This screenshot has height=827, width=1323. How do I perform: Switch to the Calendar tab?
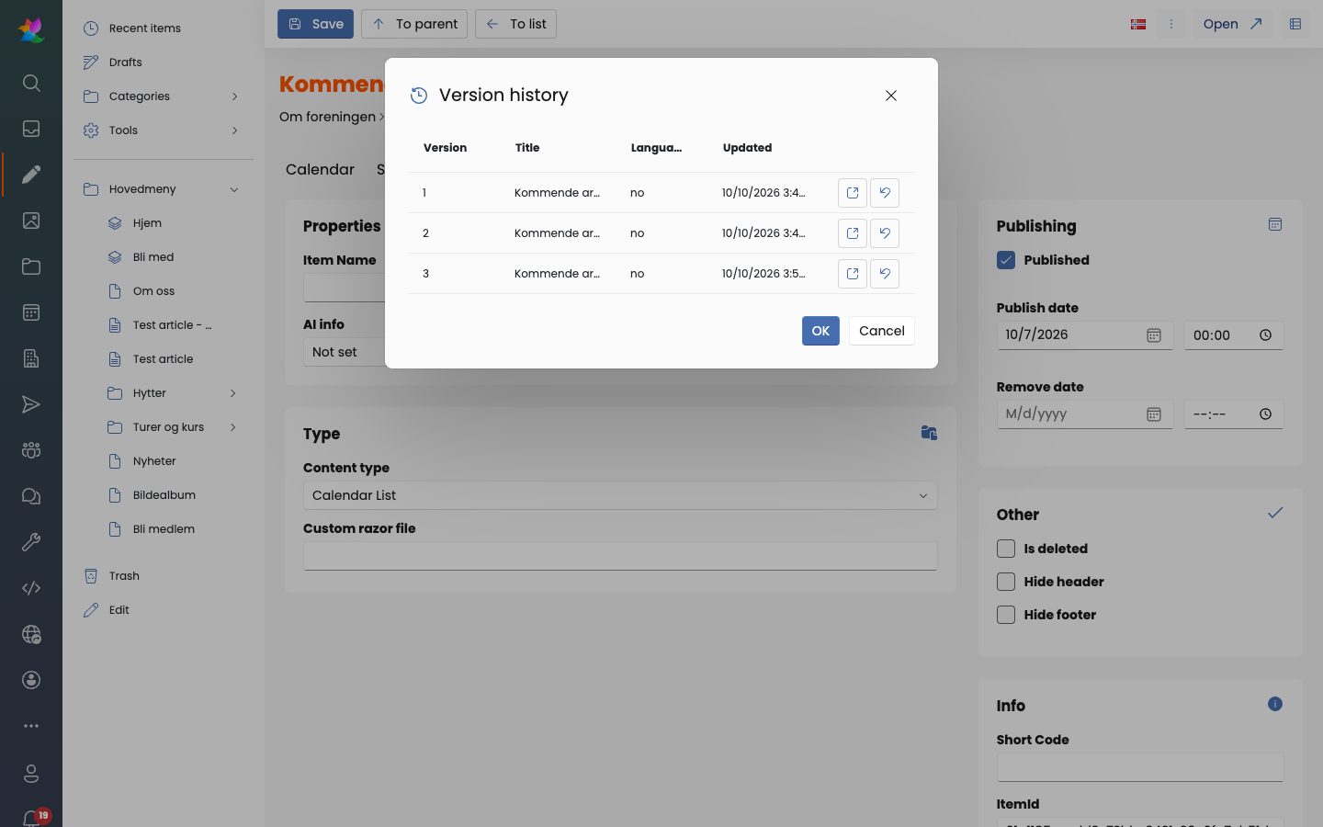[x=320, y=169]
